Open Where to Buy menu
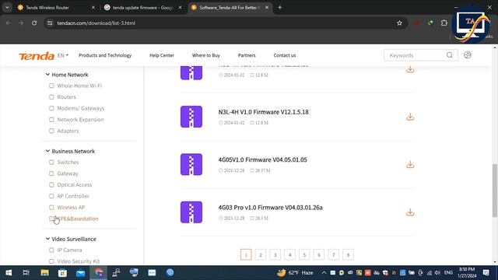Image resolution: width=498 pixels, height=280 pixels. [205, 55]
